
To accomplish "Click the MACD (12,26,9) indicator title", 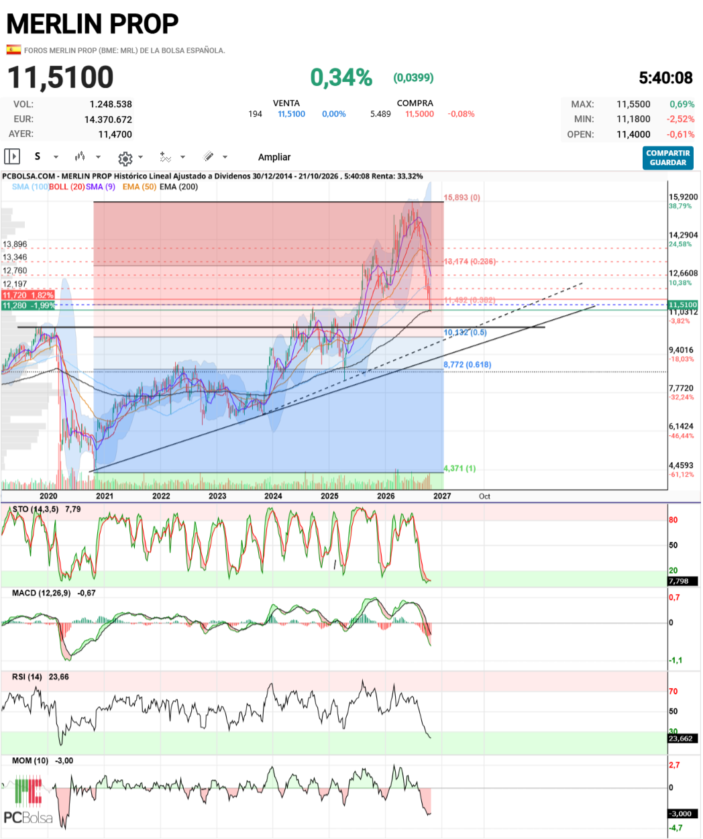I will [42, 594].
